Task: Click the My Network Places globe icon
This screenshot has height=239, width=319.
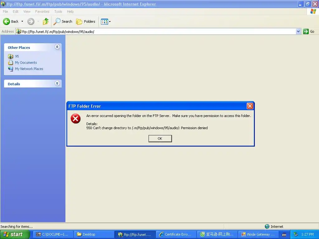Action: [x=11, y=69]
